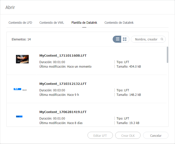Image resolution: width=175 pixels, height=144 pixels.
Task: Click the Crear DLK button
Action: click(x=128, y=136)
